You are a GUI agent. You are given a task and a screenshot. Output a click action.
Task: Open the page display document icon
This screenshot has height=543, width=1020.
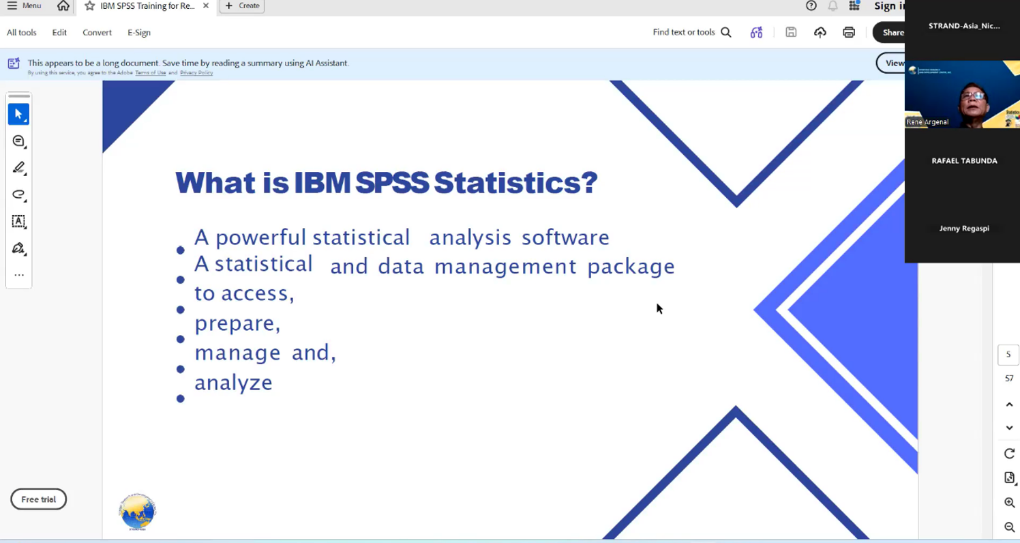tap(1010, 478)
